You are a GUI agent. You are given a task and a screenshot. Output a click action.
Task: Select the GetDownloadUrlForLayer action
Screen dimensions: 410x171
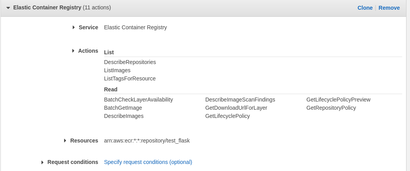tap(236, 108)
